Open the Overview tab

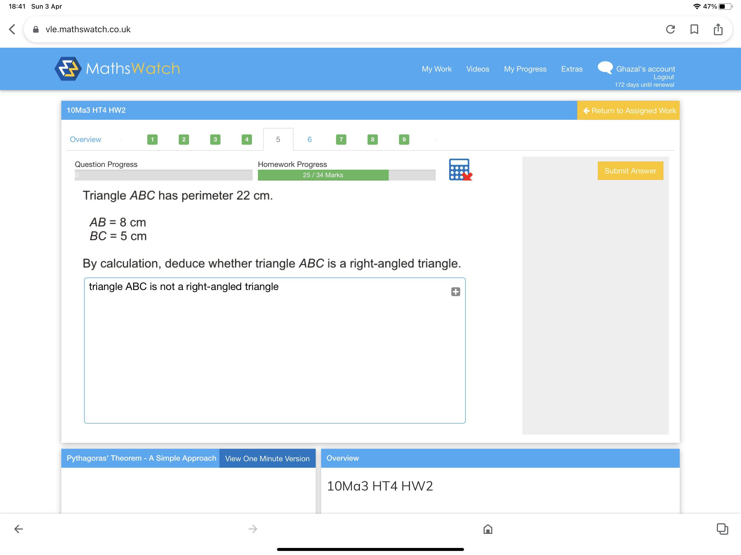(85, 140)
